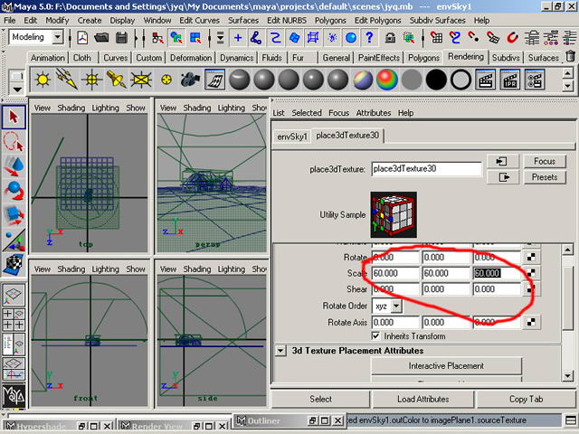Click the blue question mark help icon
The width and height of the screenshot is (579, 434).
(369, 38)
